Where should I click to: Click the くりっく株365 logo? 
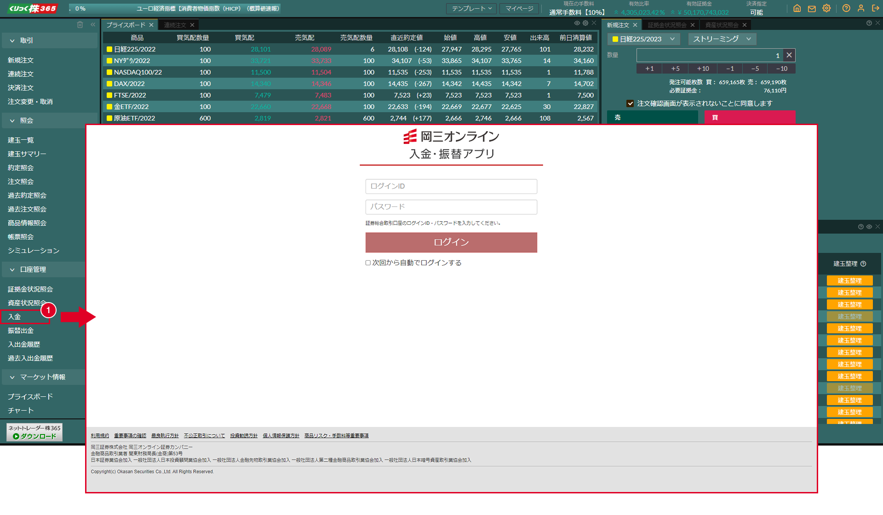33,8
